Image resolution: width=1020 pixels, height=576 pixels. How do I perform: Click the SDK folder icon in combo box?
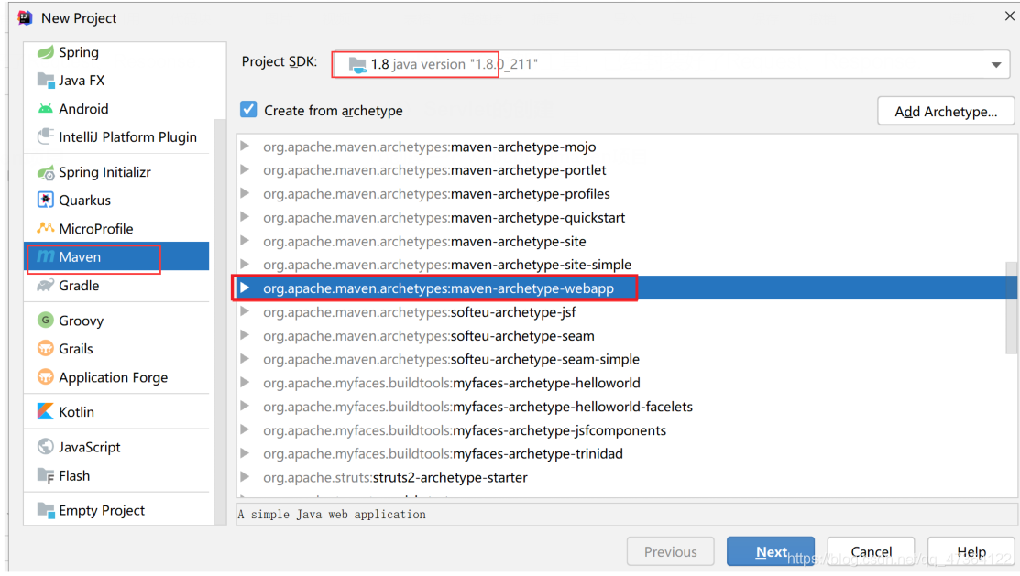[357, 64]
